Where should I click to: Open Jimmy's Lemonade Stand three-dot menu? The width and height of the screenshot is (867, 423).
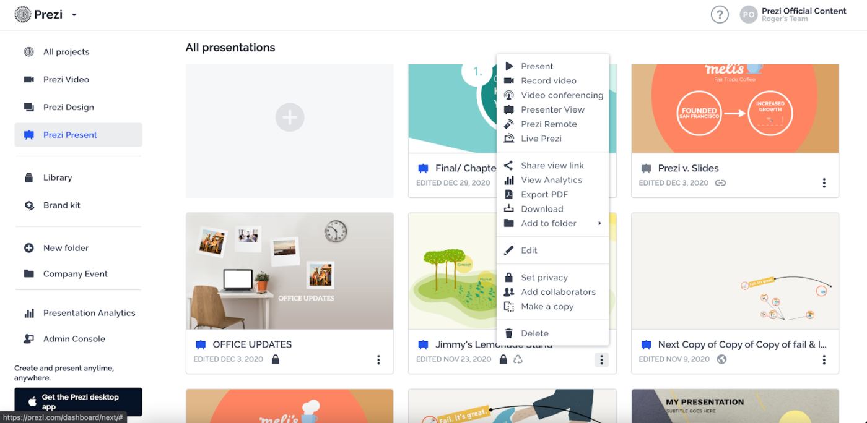601,359
